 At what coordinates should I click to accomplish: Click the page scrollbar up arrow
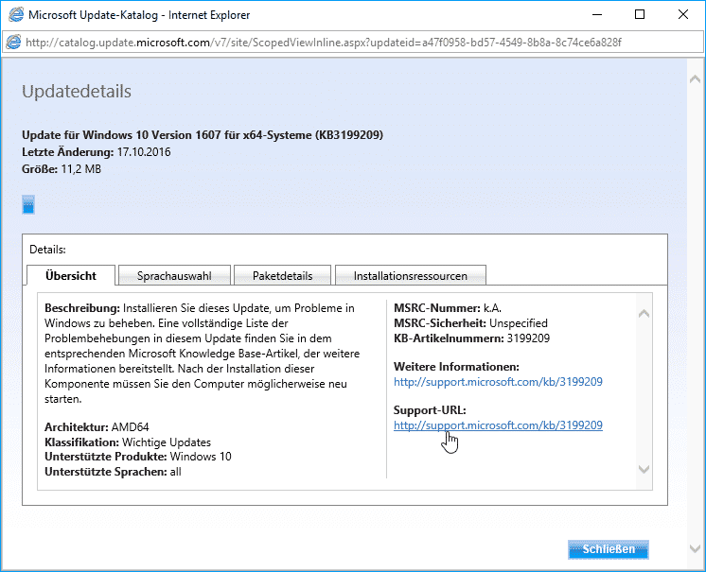[695, 79]
